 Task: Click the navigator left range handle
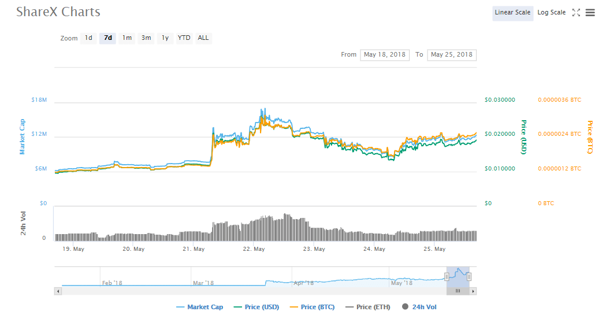(x=447, y=276)
